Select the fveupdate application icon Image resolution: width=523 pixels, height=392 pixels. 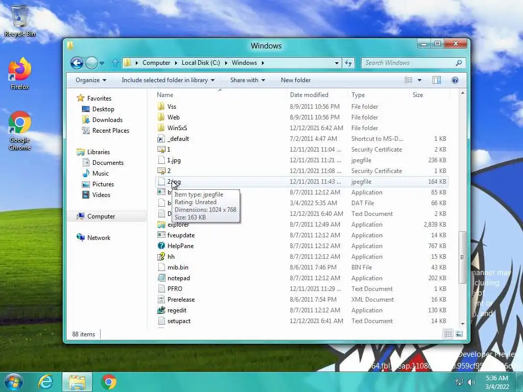pos(161,235)
